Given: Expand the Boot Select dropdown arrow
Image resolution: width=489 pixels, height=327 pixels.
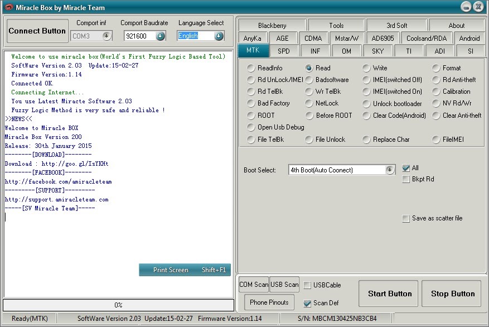Looking at the screenshot, I should coord(390,170).
